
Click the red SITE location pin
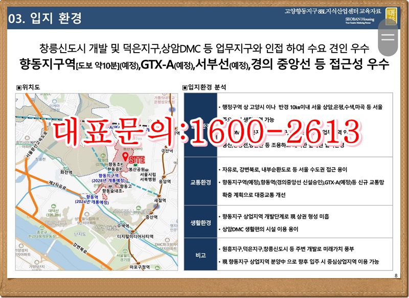click(x=125, y=157)
